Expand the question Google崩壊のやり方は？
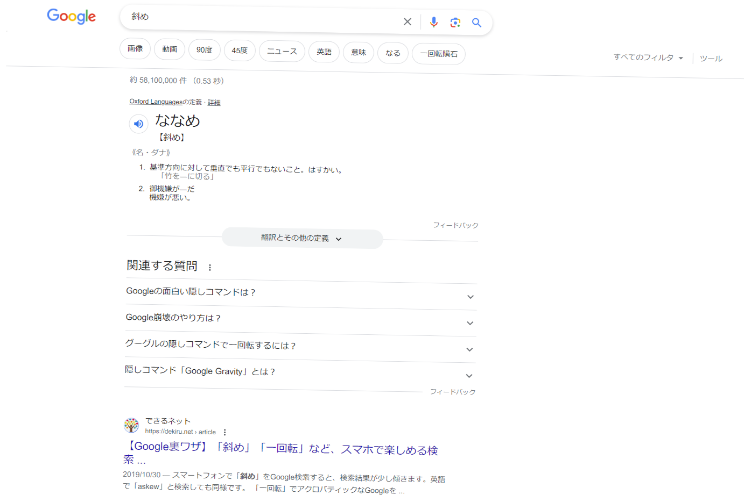This screenshot has height=495, width=744. click(x=469, y=323)
